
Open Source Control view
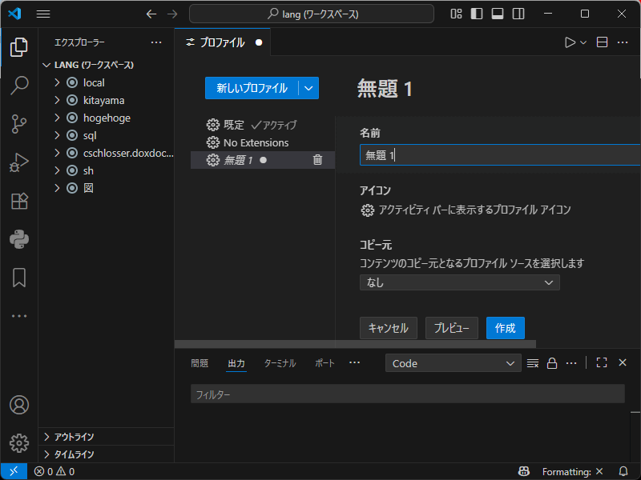19,124
